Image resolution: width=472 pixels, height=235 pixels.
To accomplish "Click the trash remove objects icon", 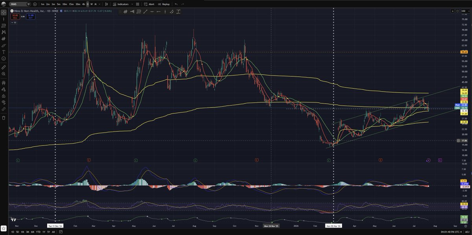I will pos(3,117).
